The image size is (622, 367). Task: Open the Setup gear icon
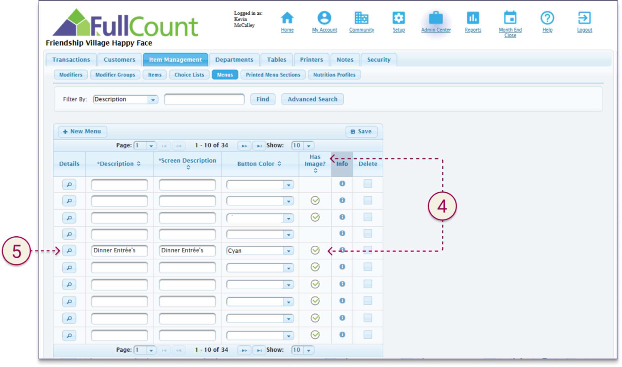(398, 18)
